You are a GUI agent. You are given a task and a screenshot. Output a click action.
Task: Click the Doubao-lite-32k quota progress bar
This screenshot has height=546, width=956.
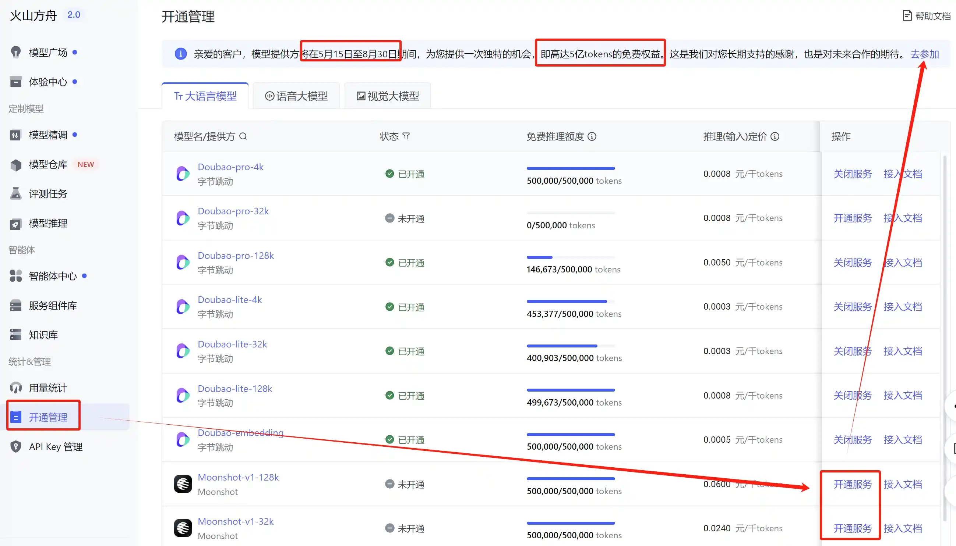(571, 346)
